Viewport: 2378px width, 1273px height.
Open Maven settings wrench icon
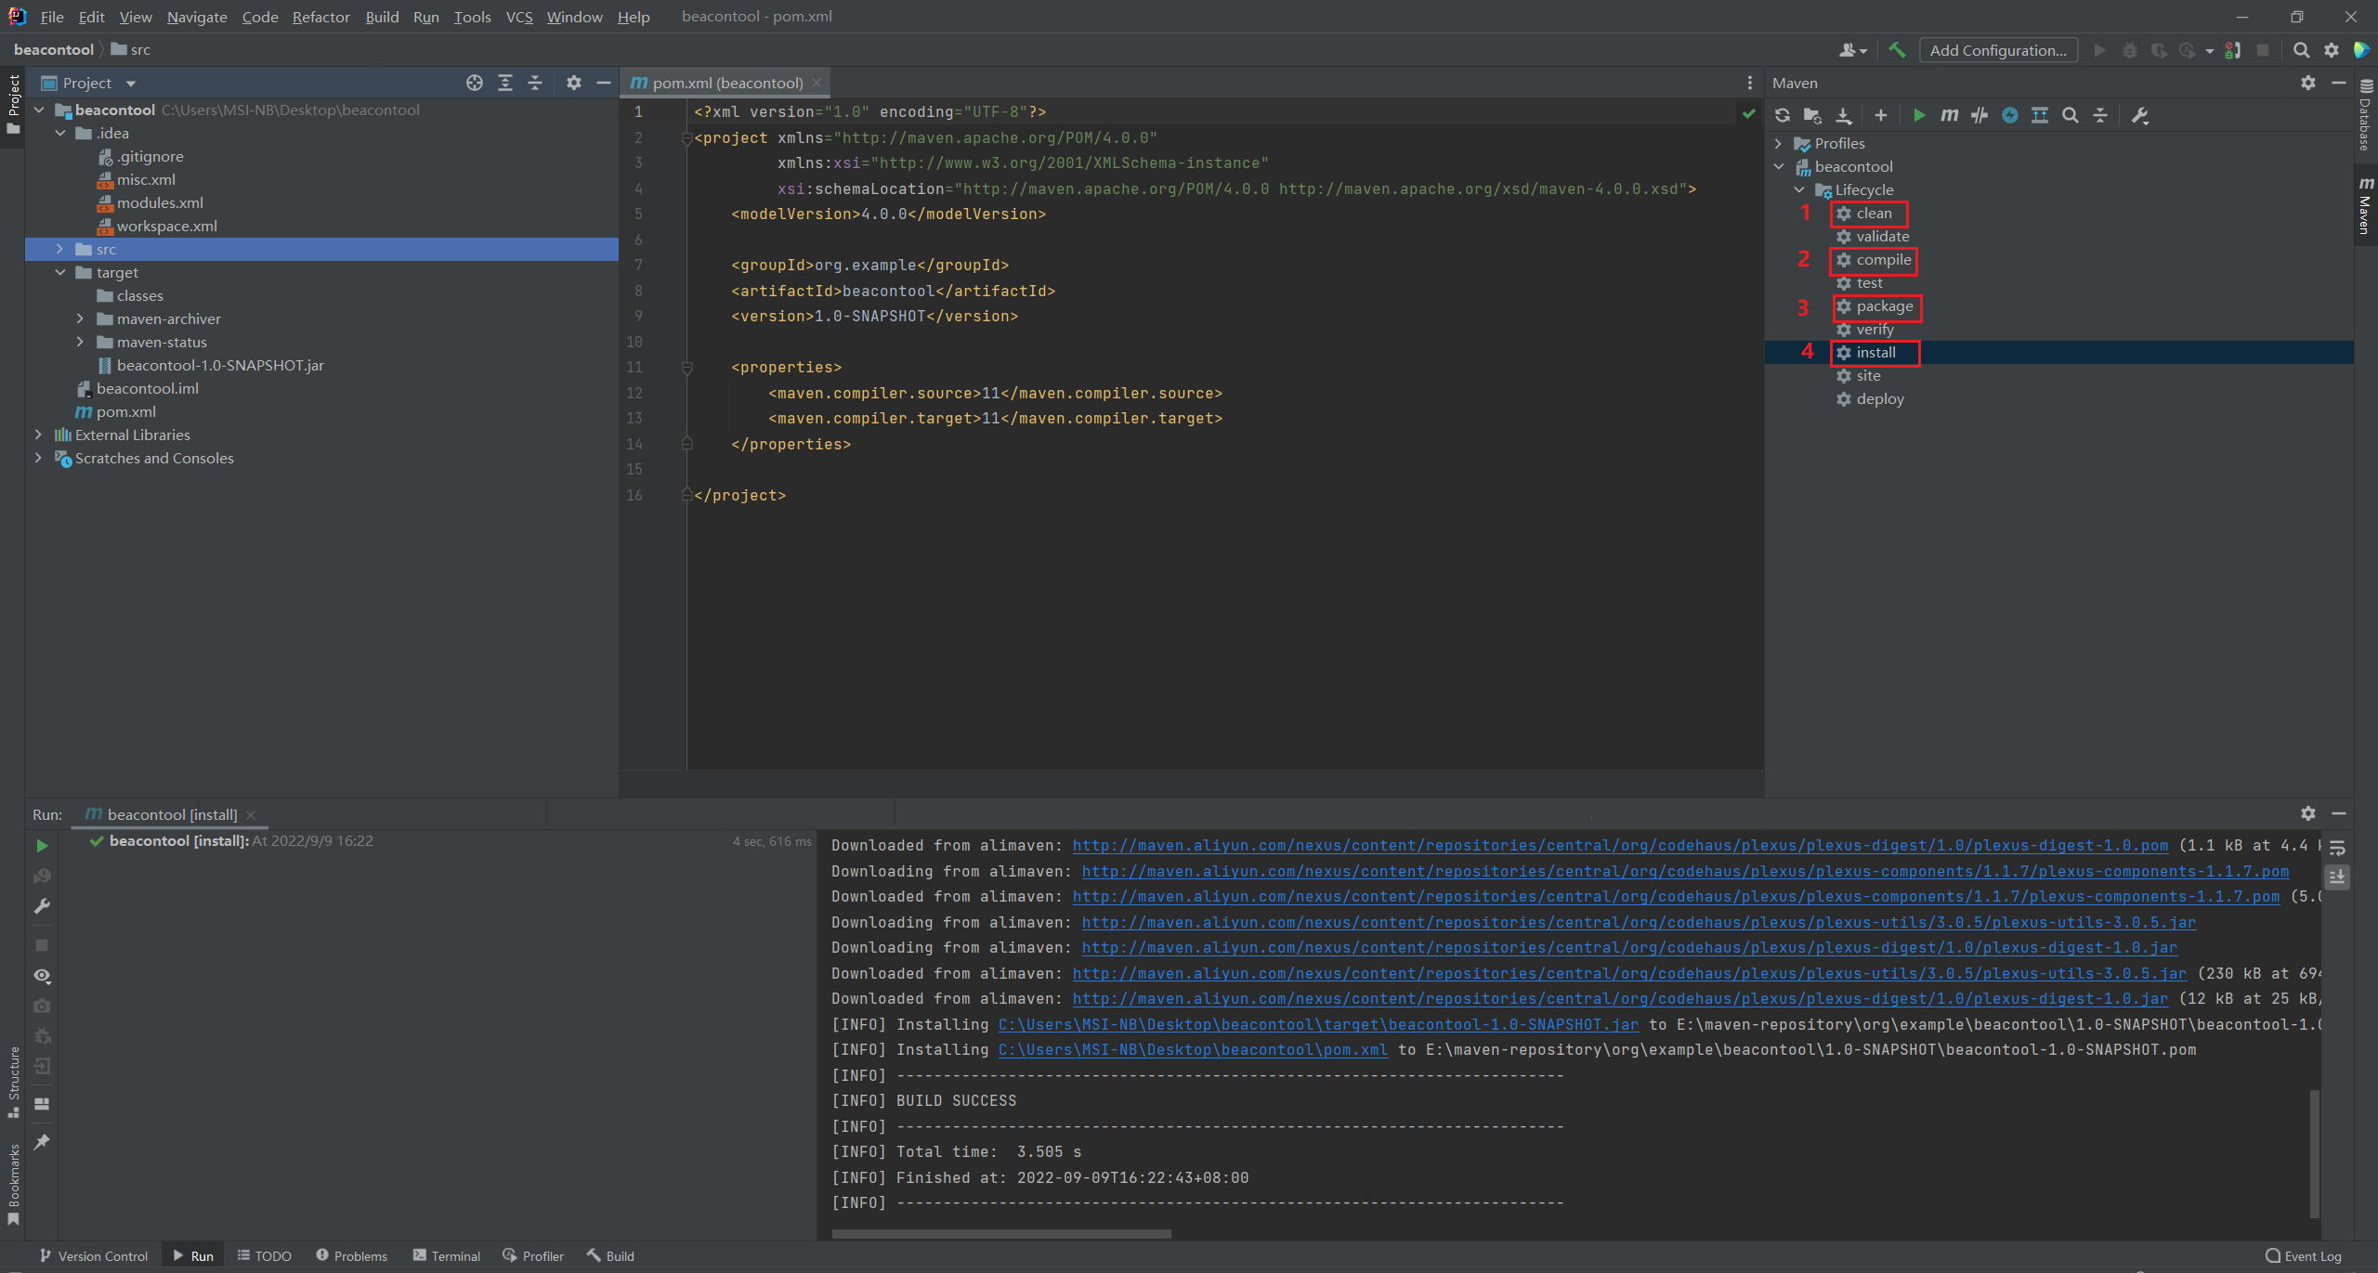pyautogui.click(x=2140, y=115)
